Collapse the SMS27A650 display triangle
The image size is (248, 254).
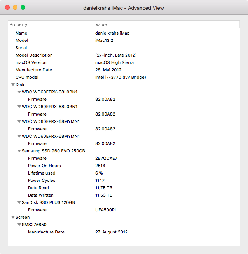[x=19, y=225]
